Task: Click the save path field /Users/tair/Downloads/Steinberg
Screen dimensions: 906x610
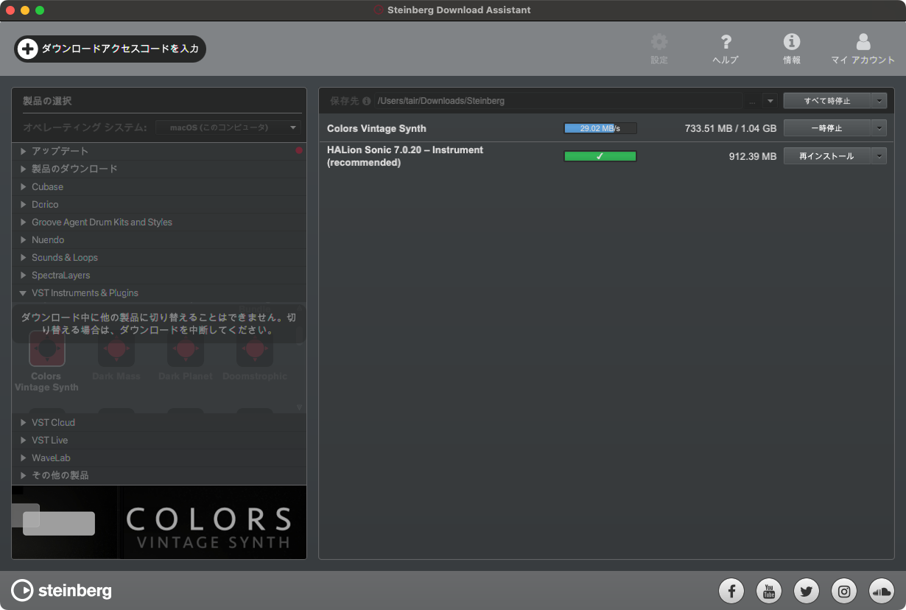Action: [558, 101]
